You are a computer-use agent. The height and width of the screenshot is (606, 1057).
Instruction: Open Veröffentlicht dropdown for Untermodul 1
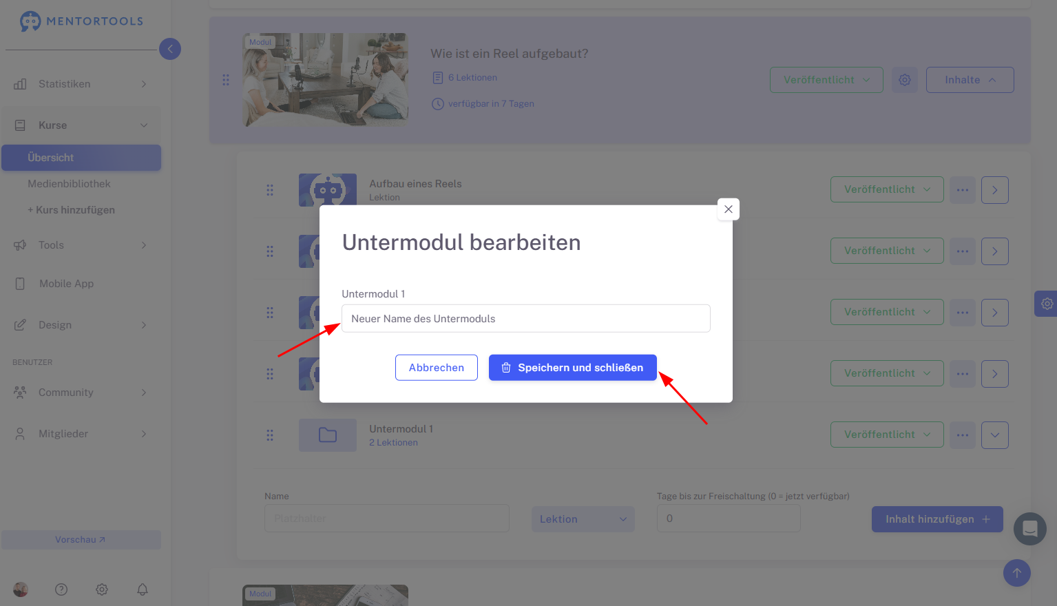pyautogui.click(x=887, y=435)
